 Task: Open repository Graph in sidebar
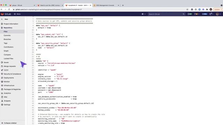click(6, 51)
